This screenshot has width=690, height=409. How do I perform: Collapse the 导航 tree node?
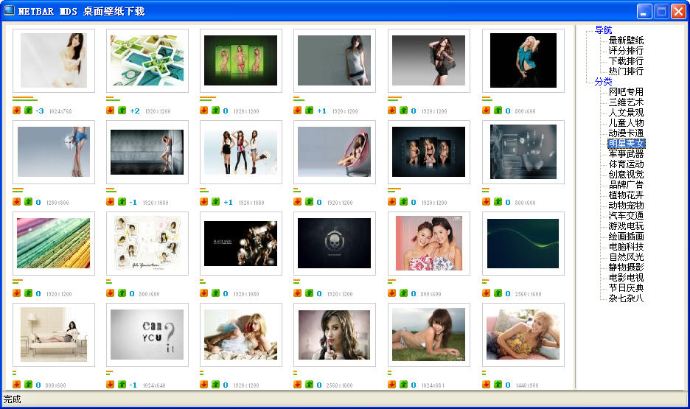tap(603, 30)
